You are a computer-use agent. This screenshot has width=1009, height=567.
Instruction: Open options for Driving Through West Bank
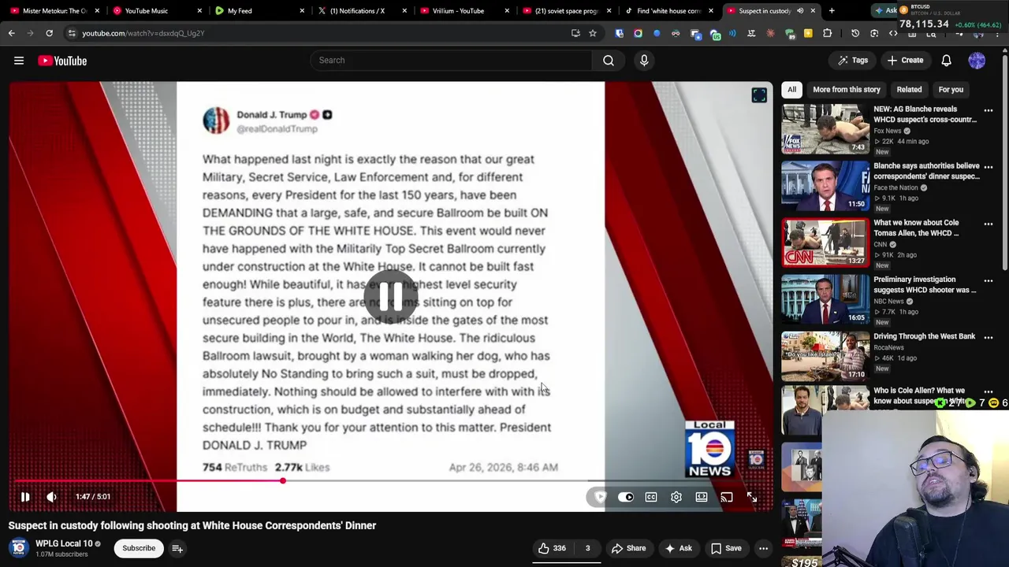(989, 338)
